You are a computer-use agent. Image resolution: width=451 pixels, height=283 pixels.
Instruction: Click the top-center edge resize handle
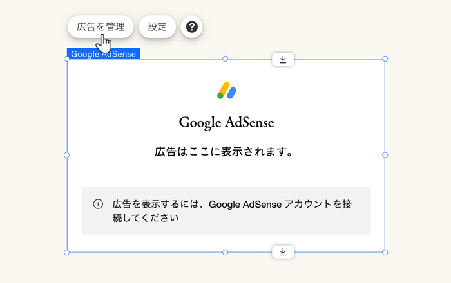point(225,59)
